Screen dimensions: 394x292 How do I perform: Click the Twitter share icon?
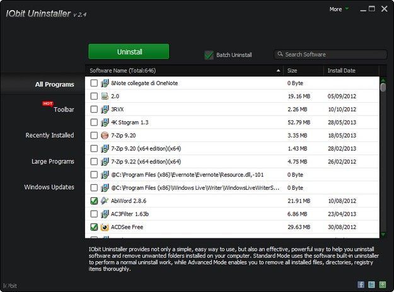pyautogui.click(x=372, y=284)
